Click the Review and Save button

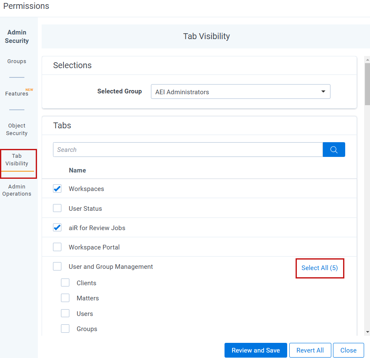point(256,350)
